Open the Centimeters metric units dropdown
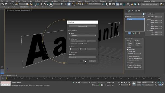This screenshot has width=165, height=93. pyautogui.click(x=83, y=36)
